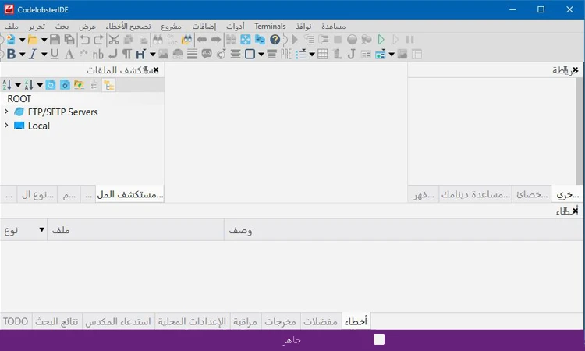Toggle the folder tree view icon
The image size is (585, 351).
(x=109, y=85)
